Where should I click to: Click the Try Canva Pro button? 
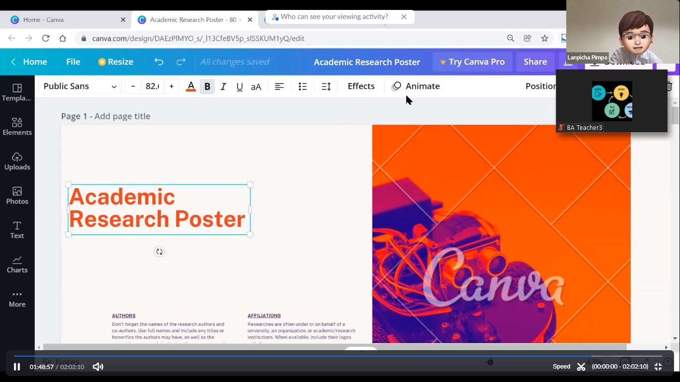pos(472,62)
